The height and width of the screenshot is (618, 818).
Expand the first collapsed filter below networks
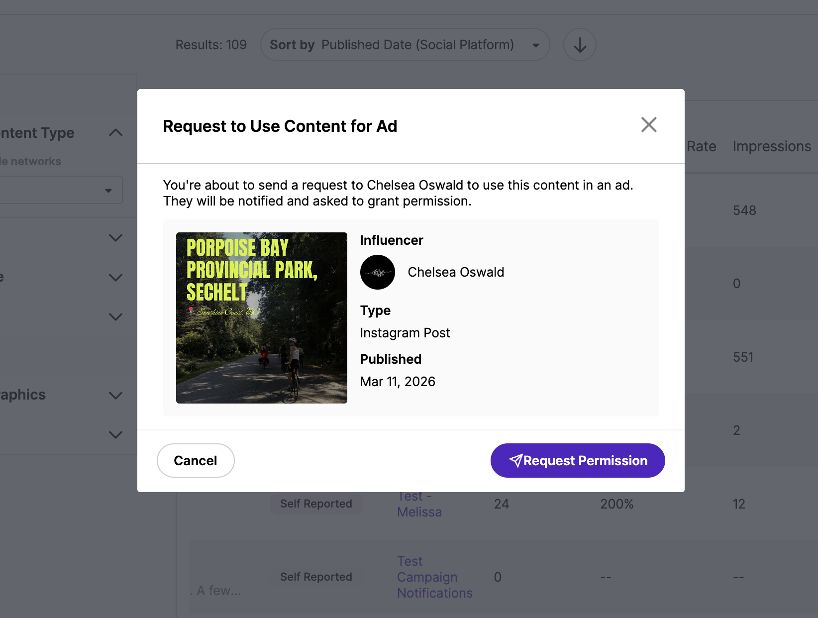click(x=115, y=238)
